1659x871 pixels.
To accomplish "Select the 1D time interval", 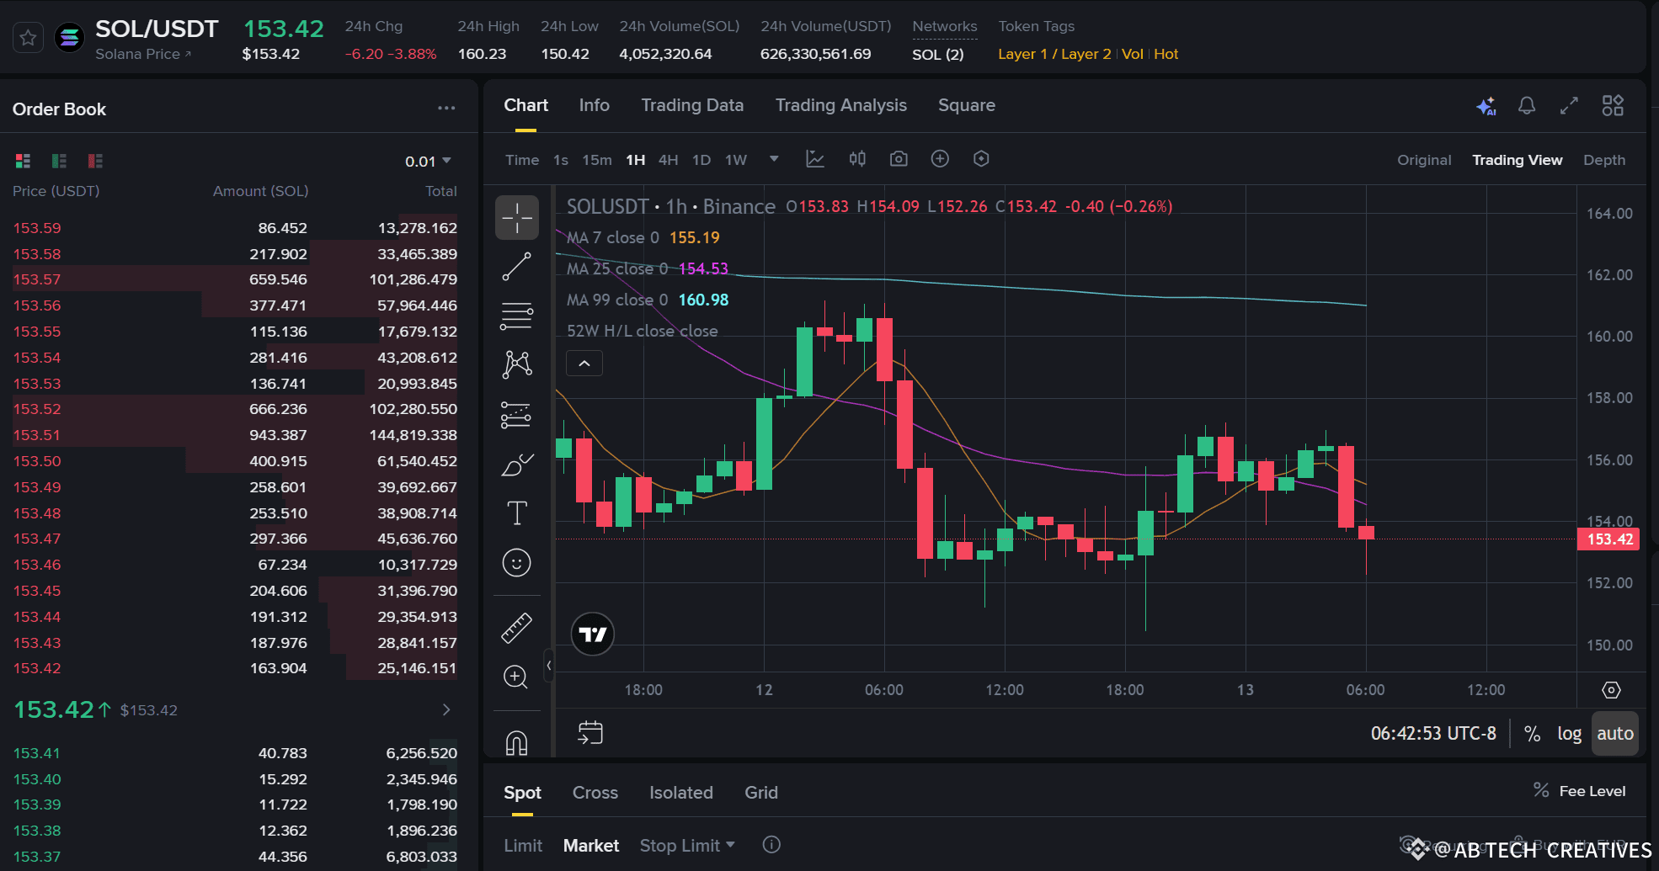I will pyautogui.click(x=701, y=160).
